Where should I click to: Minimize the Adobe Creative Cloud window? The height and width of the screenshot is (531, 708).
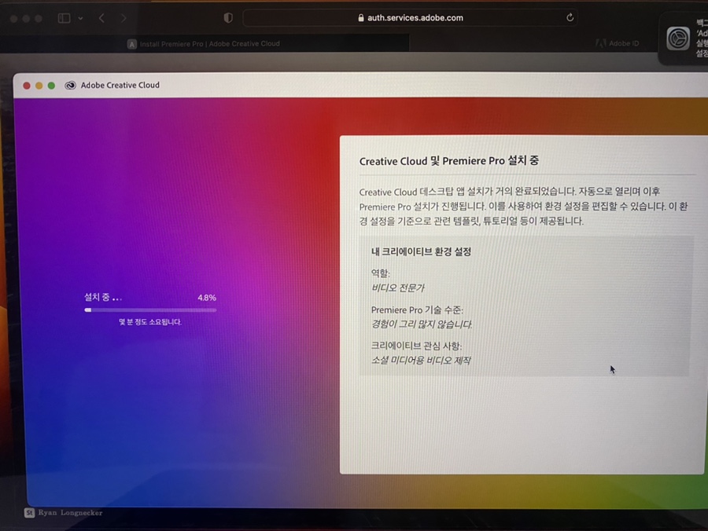[x=39, y=86]
